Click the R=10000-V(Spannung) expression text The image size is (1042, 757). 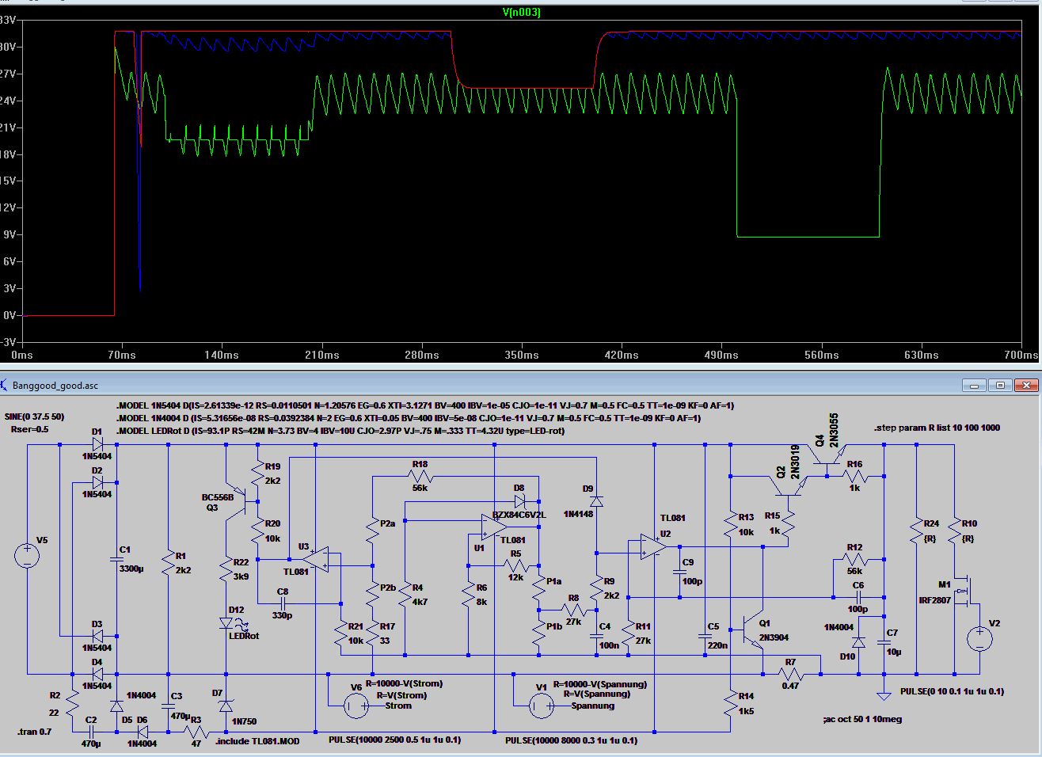[599, 684]
